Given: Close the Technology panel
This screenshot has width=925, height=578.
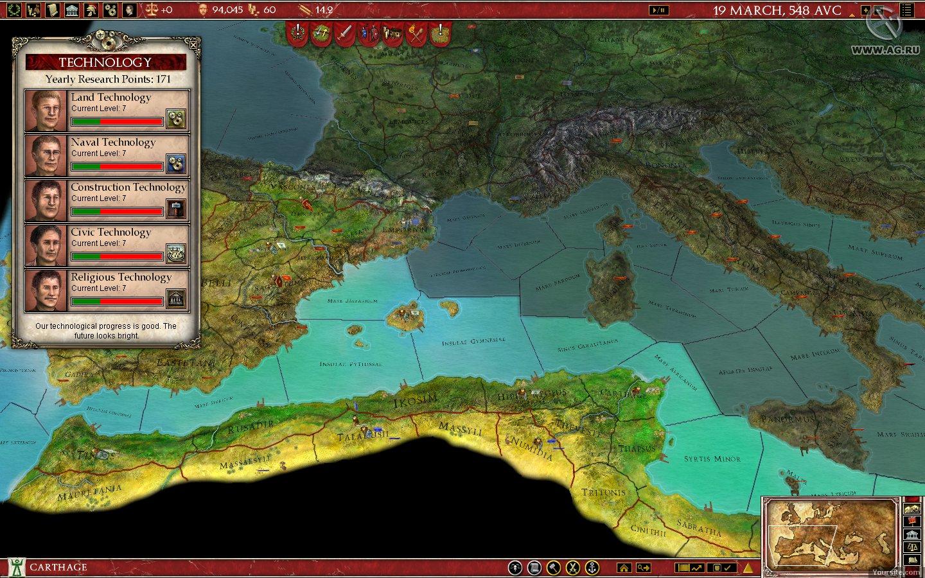Looking at the screenshot, I should (192, 45).
